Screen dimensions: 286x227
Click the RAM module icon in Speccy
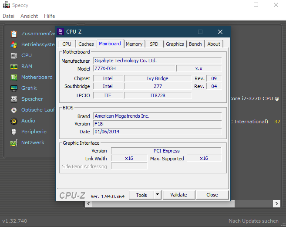pyautogui.click(x=14, y=67)
